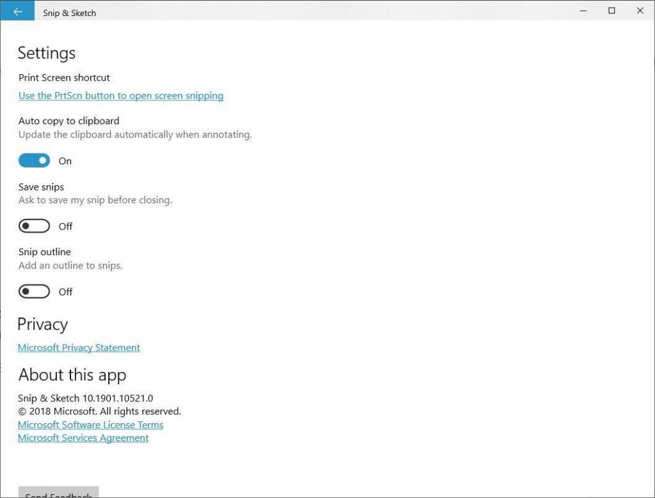Viewport: 655px width, 498px height.
Task: Click the On label beside Auto copy switch
Action: click(x=65, y=160)
